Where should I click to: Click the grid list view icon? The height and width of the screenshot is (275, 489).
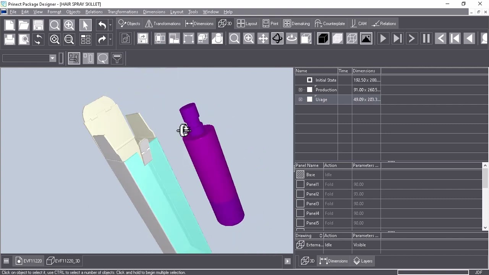pos(85,39)
